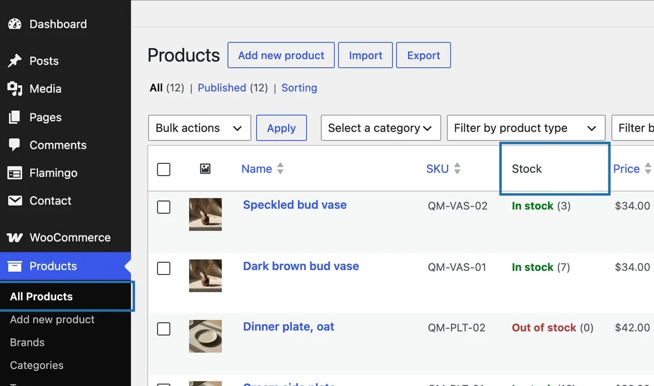654x386 pixels.
Task: Click the Name column sort arrows
Action: coord(280,168)
